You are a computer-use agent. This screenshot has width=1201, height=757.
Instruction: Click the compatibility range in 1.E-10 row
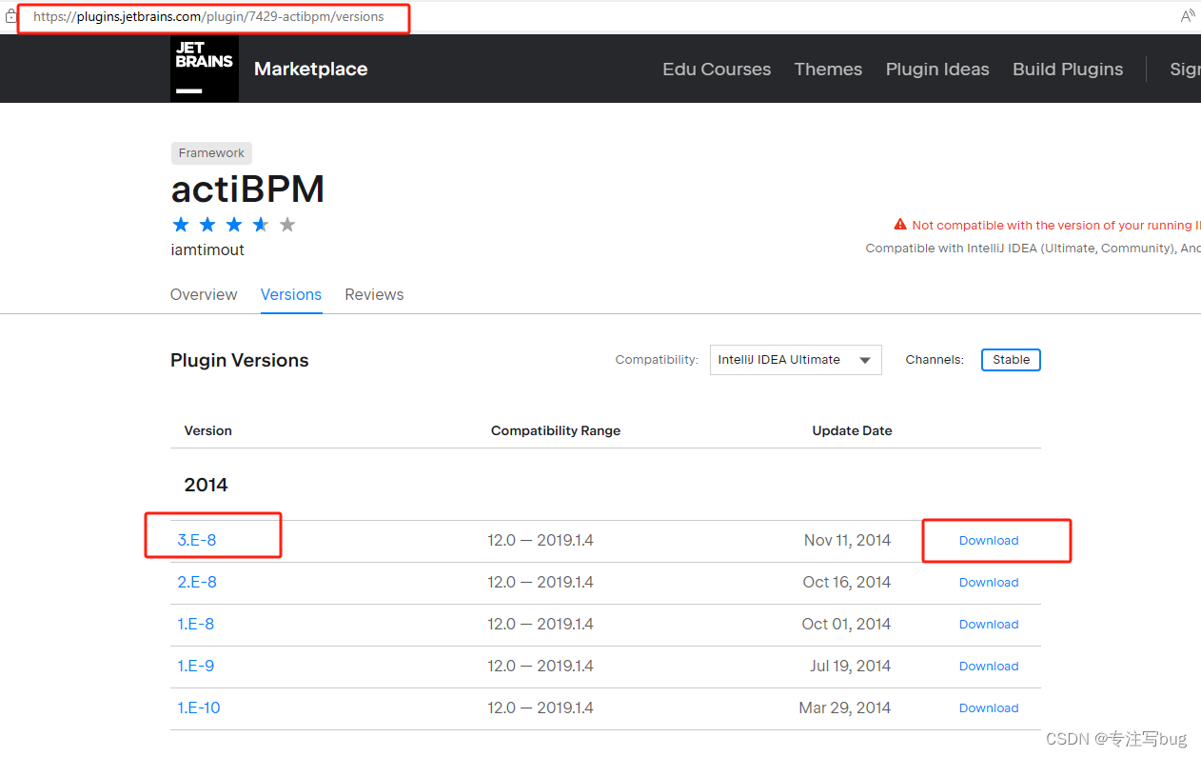pyautogui.click(x=541, y=707)
